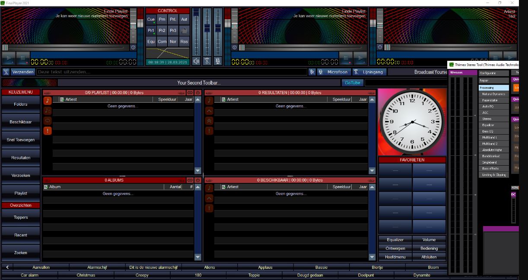
Task: Click the line-input antenna icon under faders
Action: click(207, 61)
